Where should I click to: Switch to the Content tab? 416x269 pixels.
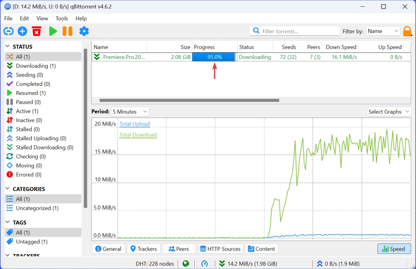pos(262,249)
